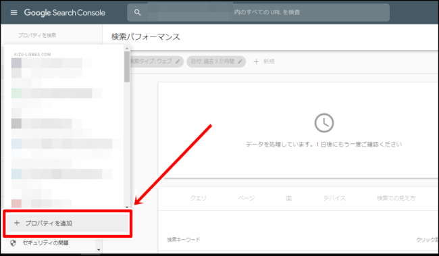
Task: Click the 検索キーワード column header
Action: (x=184, y=240)
